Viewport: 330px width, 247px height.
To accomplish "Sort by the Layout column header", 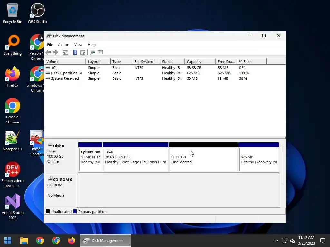I will pos(98,61).
